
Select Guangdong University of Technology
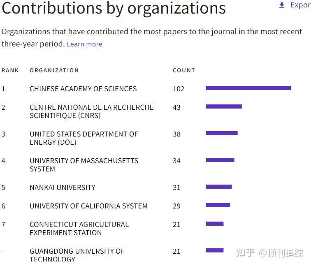tap(77, 255)
